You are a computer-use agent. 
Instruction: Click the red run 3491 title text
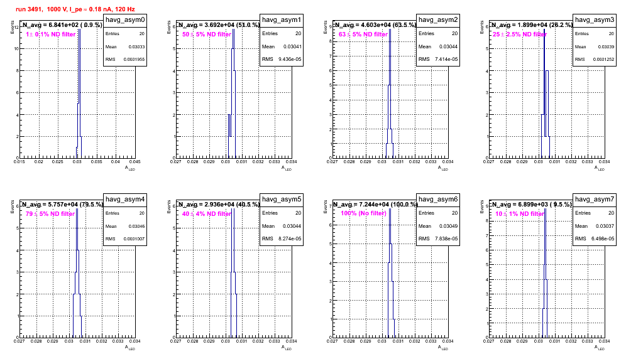pos(75,9)
